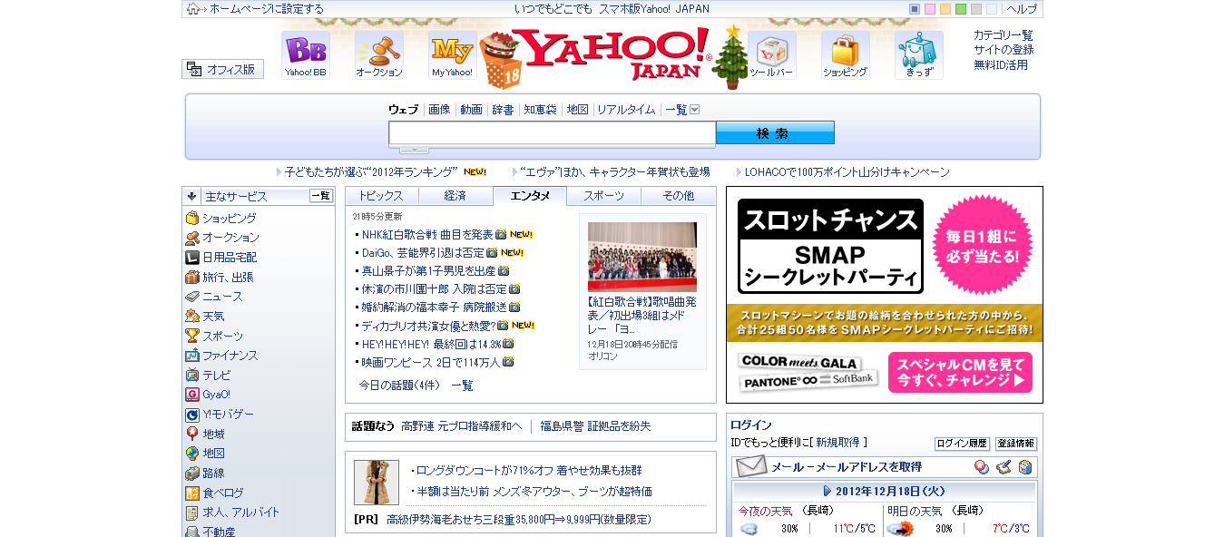Open the オークション gavel icon
1224x537 pixels.
tap(378, 55)
